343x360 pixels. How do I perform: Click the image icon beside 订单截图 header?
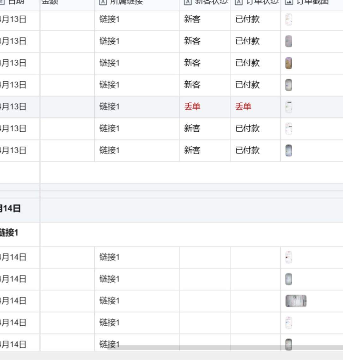[x=289, y=2]
